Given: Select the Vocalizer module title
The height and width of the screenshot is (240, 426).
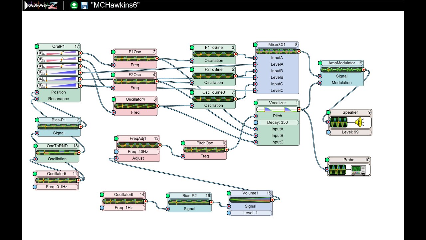Looking at the screenshot, I should point(277,103).
